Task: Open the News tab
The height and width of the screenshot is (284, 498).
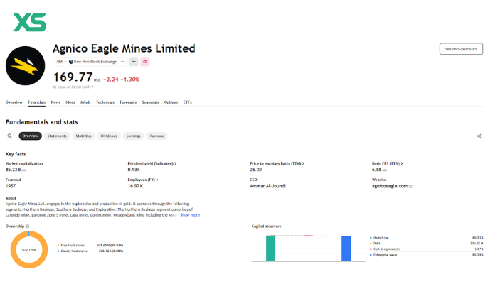Action: (55, 102)
